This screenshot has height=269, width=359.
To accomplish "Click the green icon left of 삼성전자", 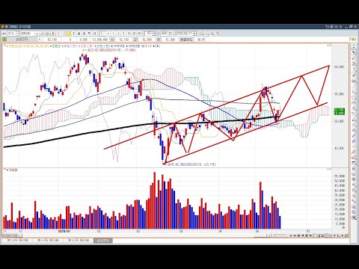I will 4,40.
